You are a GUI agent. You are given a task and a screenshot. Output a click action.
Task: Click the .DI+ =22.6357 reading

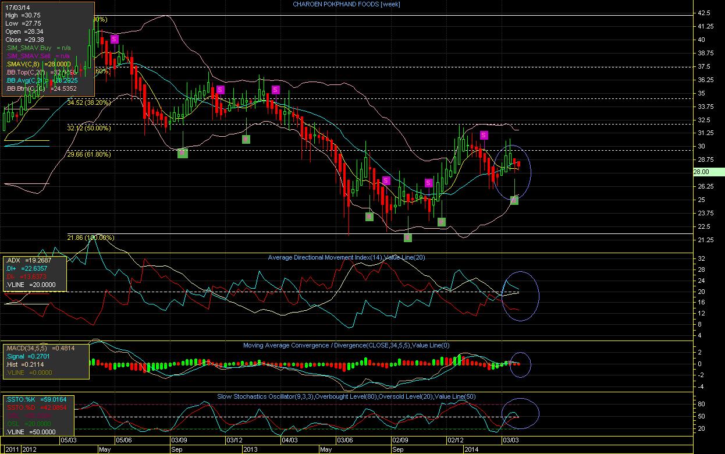(x=28, y=268)
